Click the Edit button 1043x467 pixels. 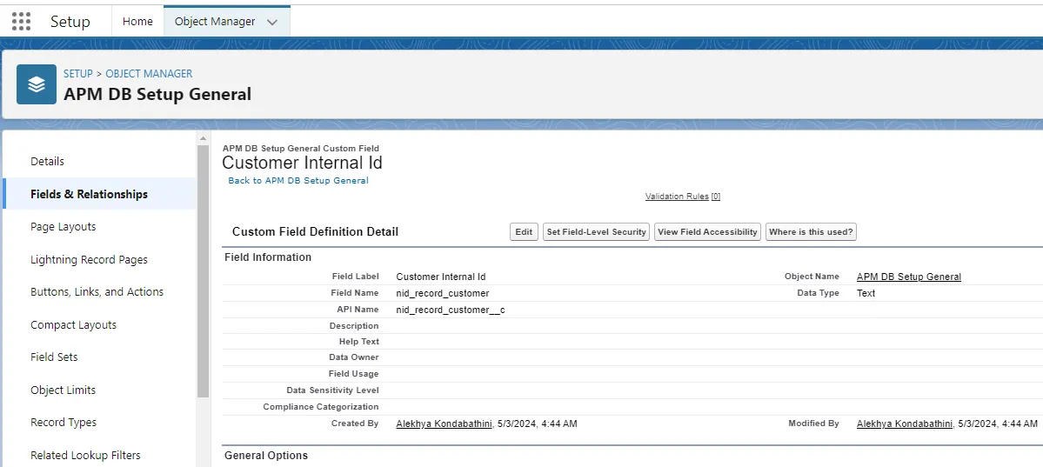click(524, 231)
